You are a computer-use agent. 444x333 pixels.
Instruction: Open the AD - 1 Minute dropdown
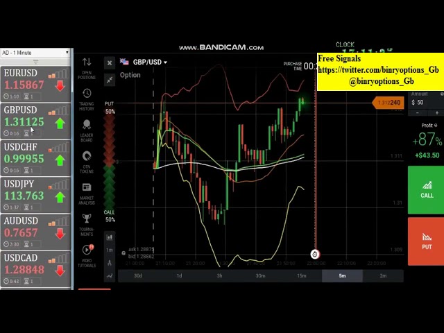click(35, 53)
